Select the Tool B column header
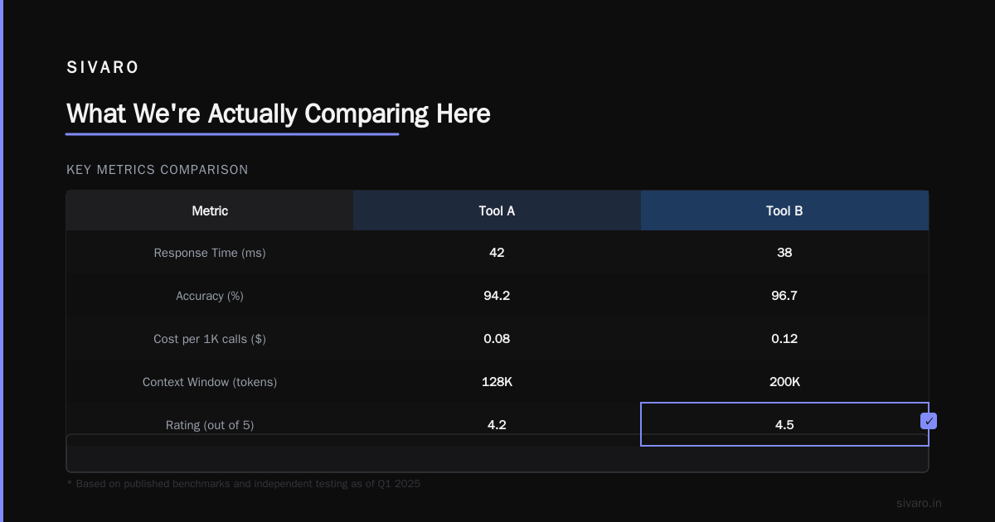 tap(784, 210)
